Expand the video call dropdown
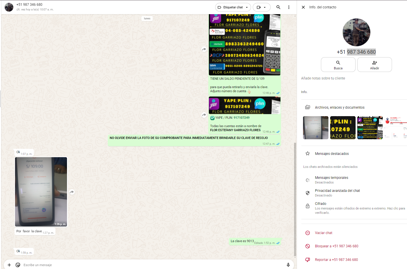This screenshot has width=407, height=269. (261, 7)
